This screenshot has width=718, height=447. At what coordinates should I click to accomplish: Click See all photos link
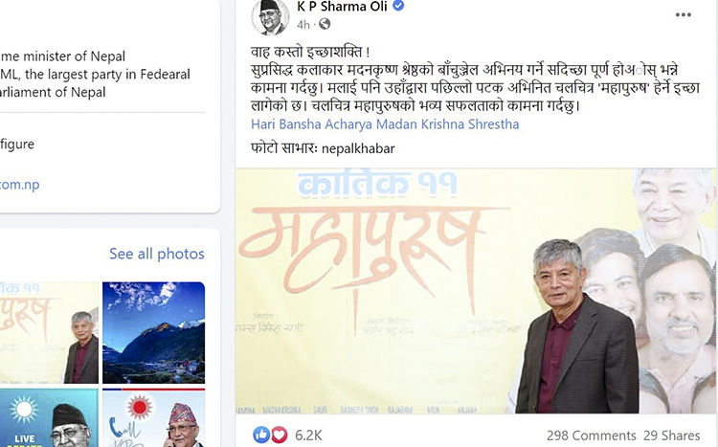pos(157,254)
